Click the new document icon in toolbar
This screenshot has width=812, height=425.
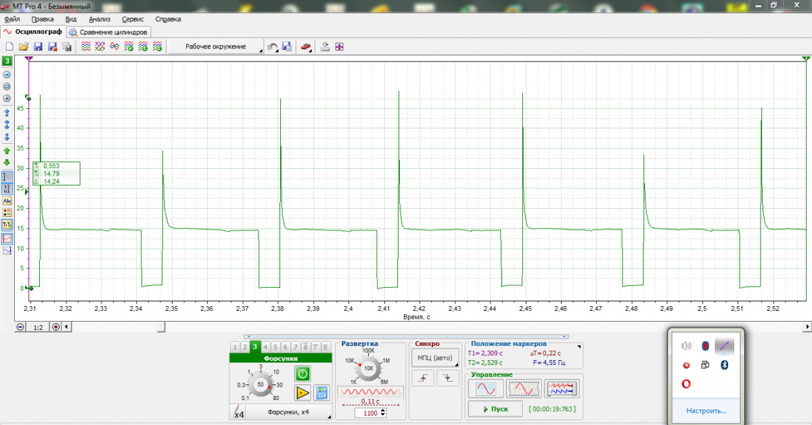[9, 47]
